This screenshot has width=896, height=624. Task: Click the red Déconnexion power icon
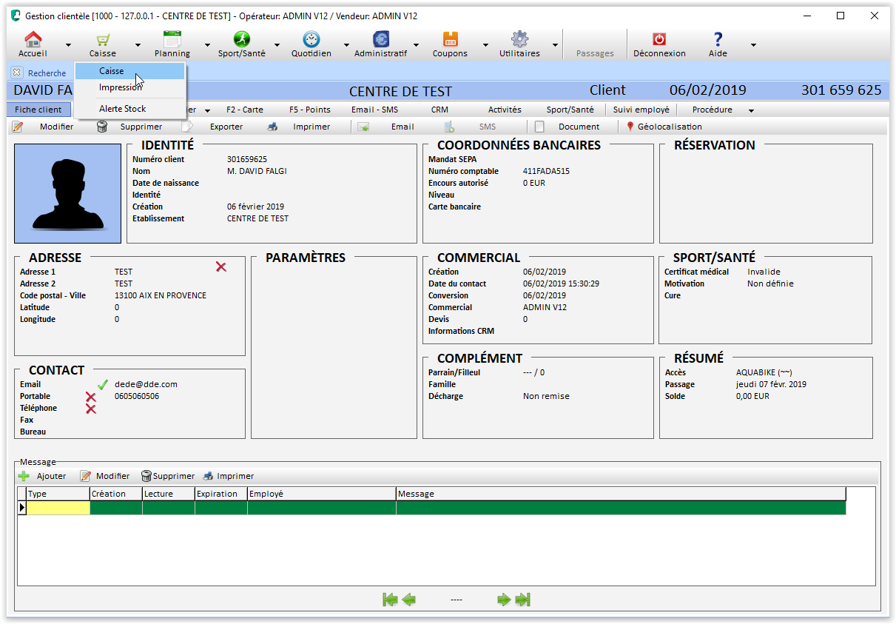659,40
